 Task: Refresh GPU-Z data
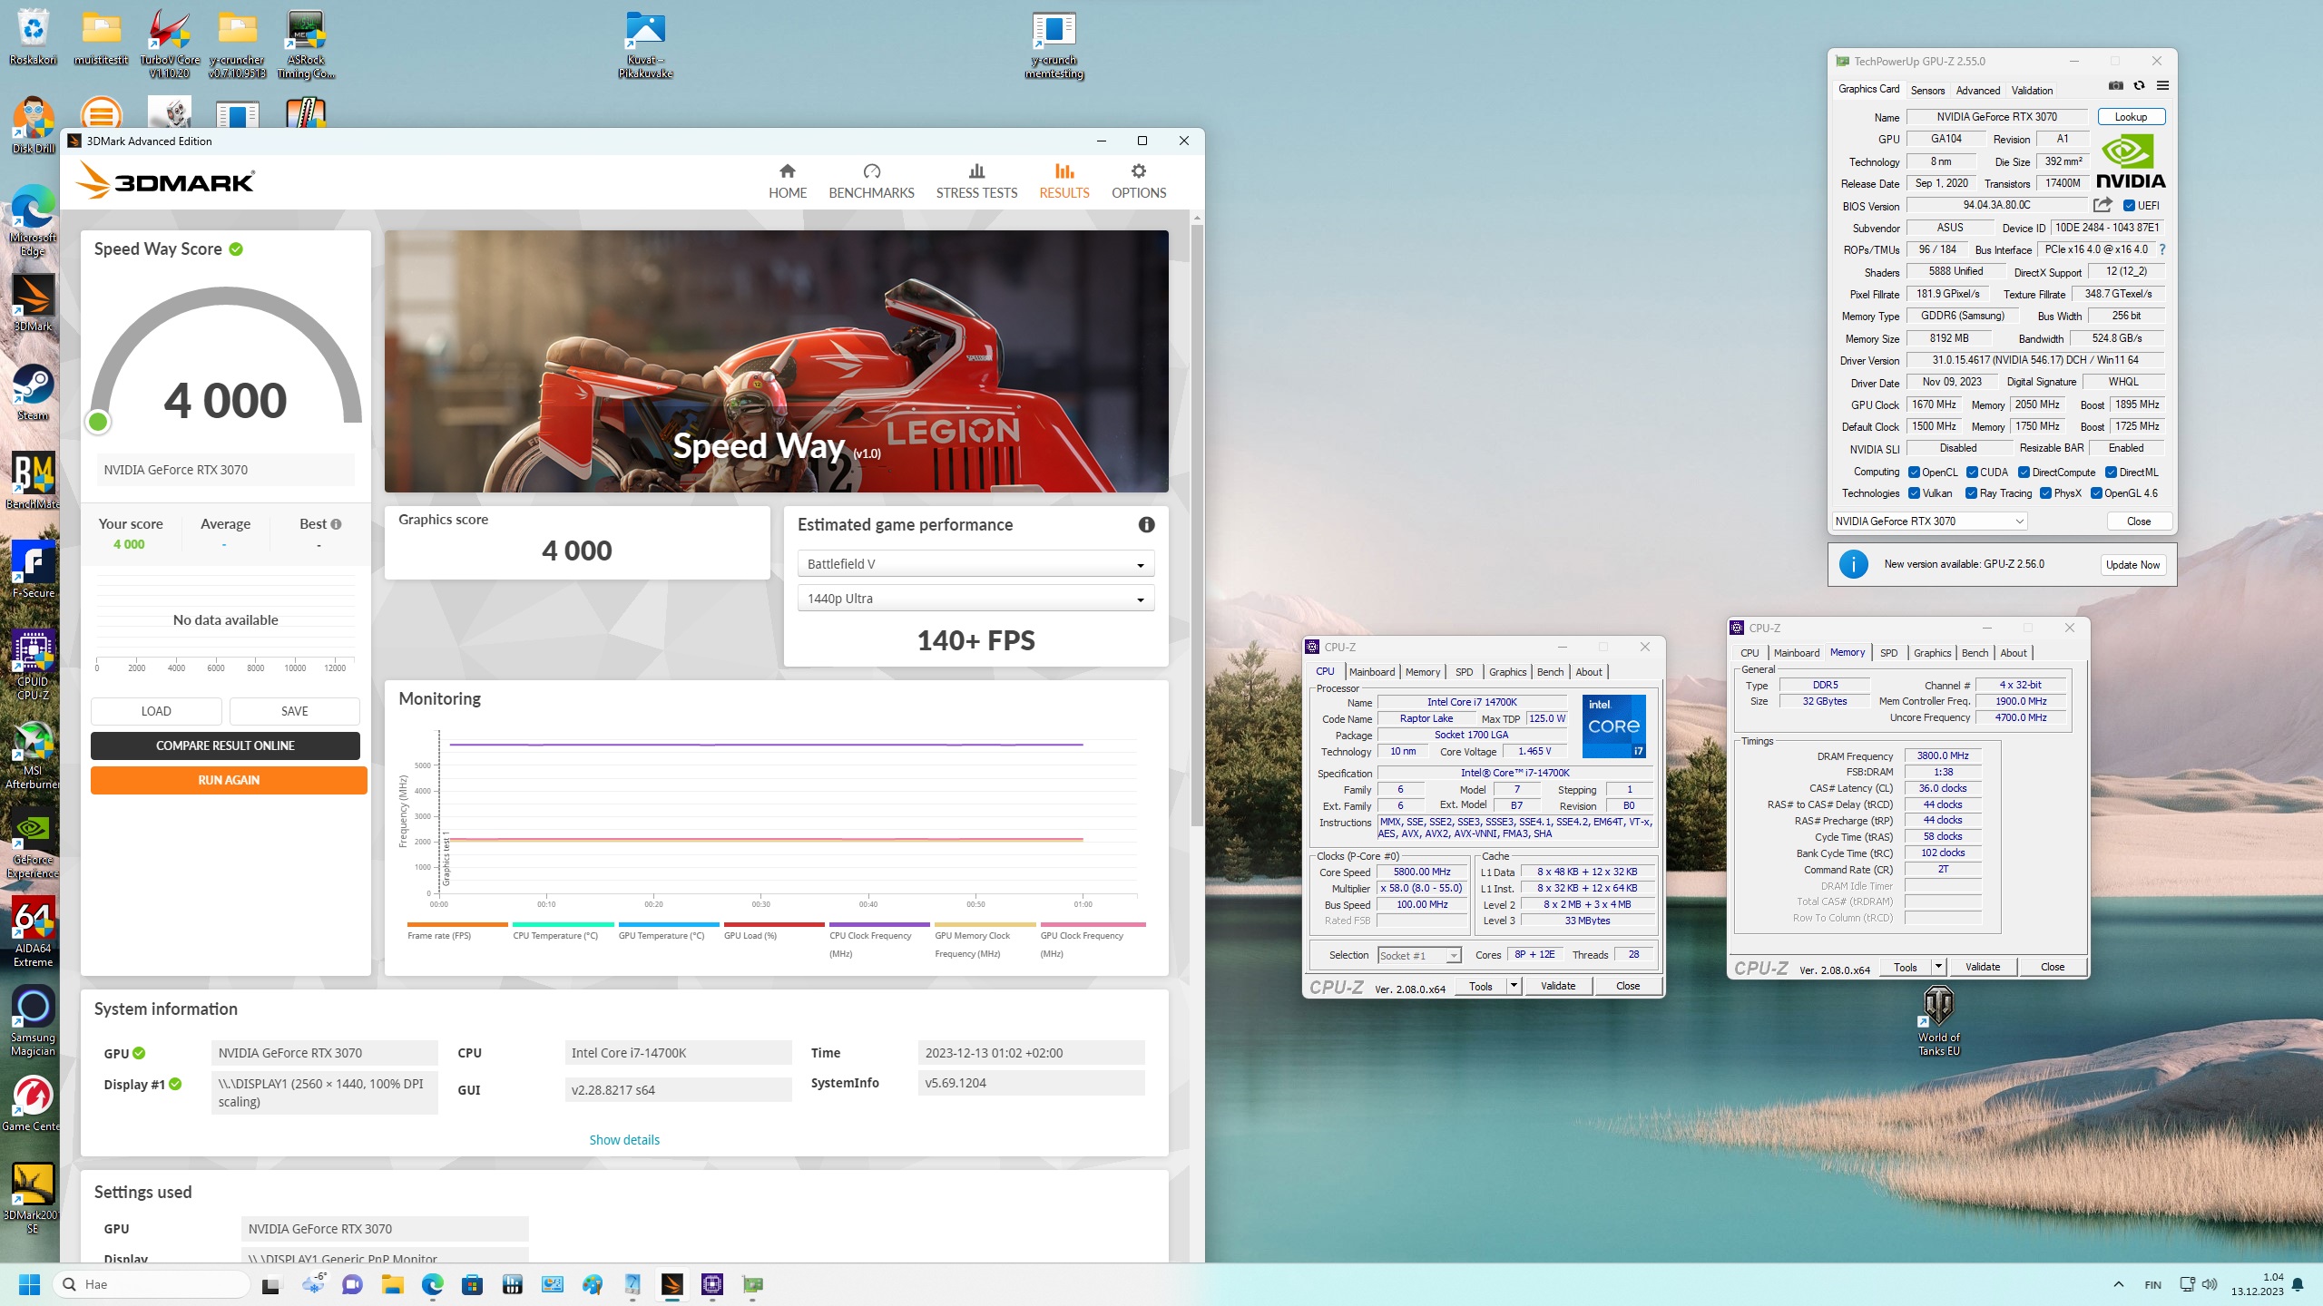coord(2139,86)
